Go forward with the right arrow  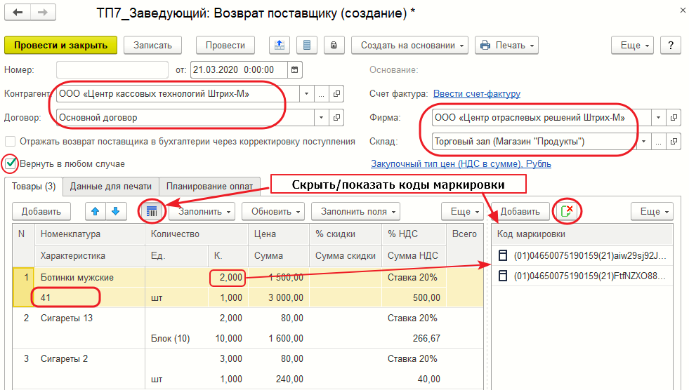coord(43,12)
